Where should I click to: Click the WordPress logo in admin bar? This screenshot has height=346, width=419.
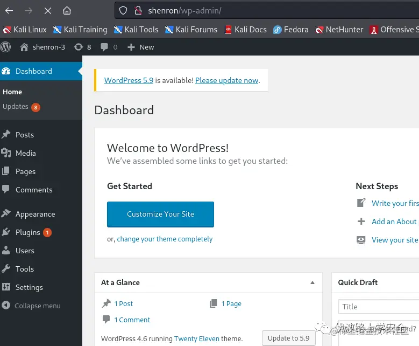coord(5,47)
